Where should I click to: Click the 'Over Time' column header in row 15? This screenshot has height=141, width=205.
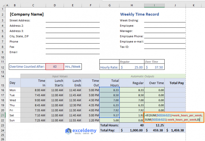coord(154,83)
